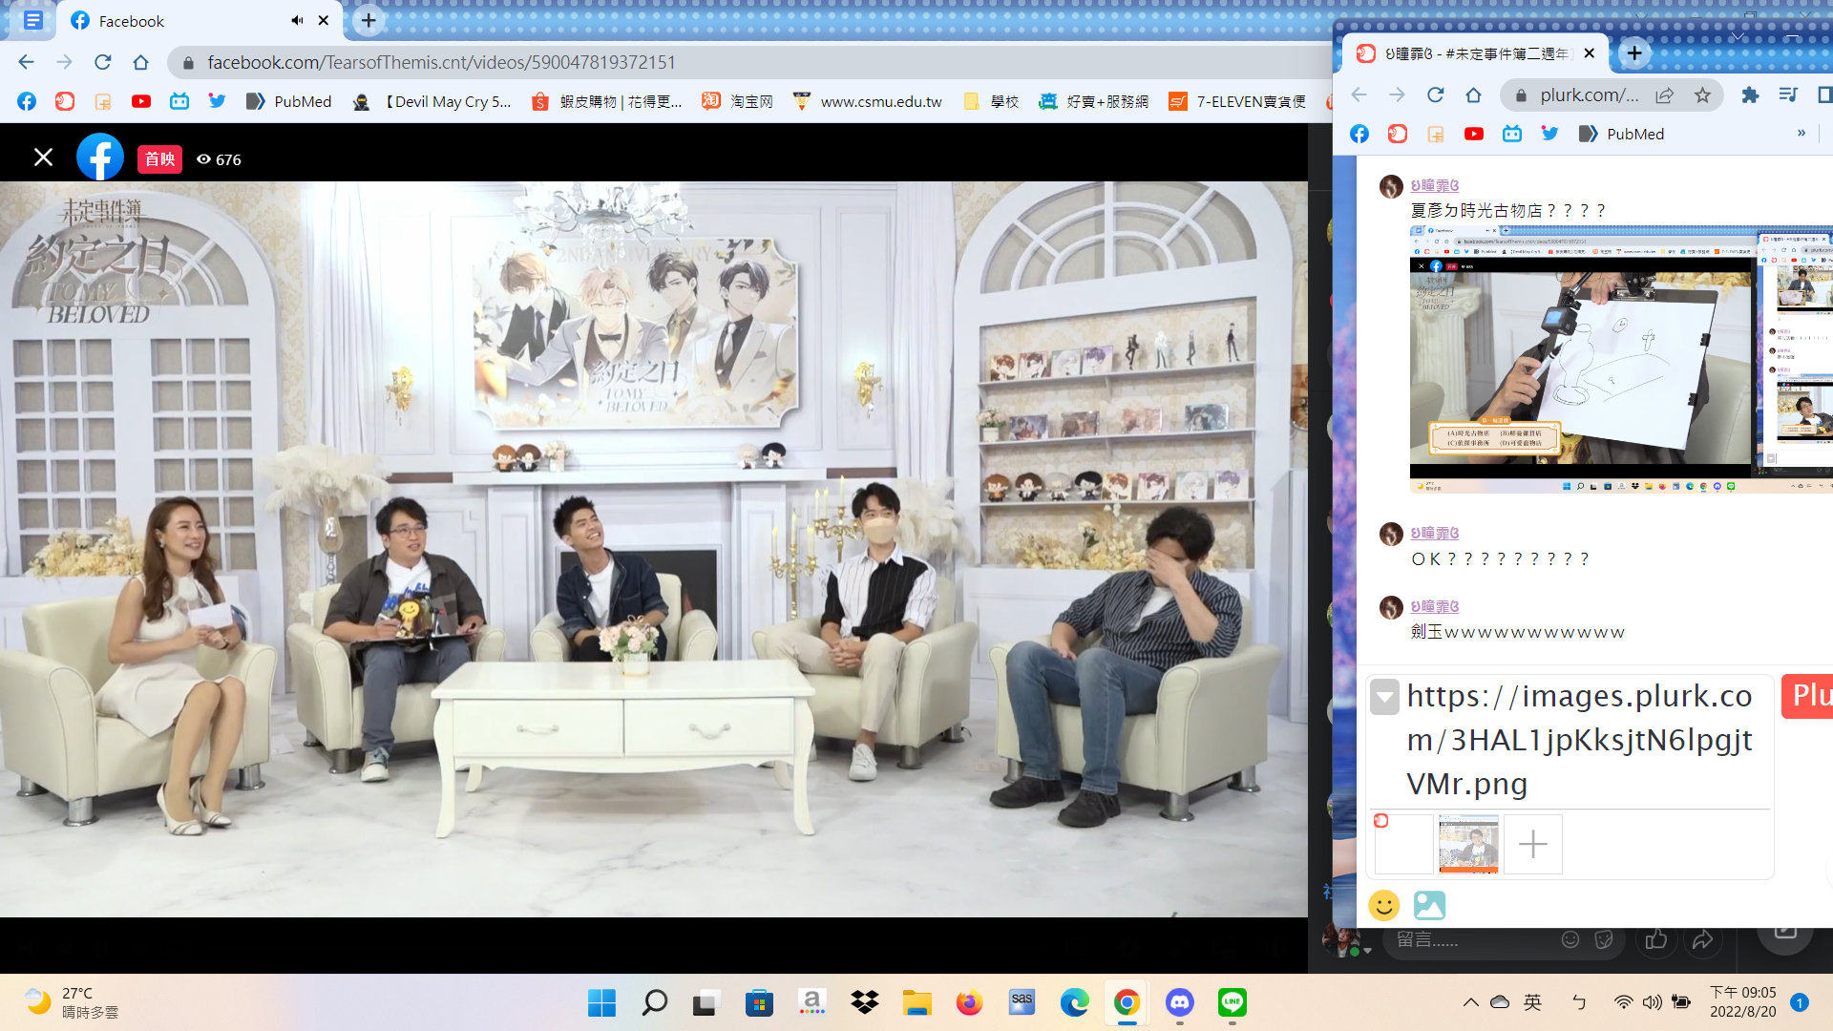Open Discord from the taskbar
This screenshot has height=1031, width=1833.
pos(1180,1002)
